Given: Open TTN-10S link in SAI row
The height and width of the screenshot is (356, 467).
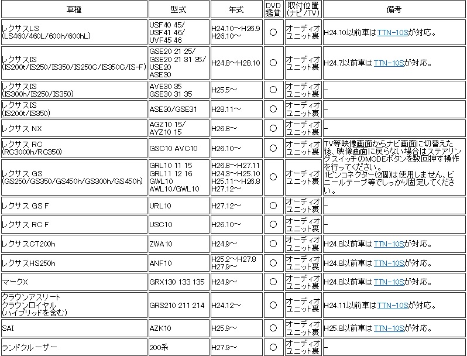Looking at the screenshot, I should 389,328.
